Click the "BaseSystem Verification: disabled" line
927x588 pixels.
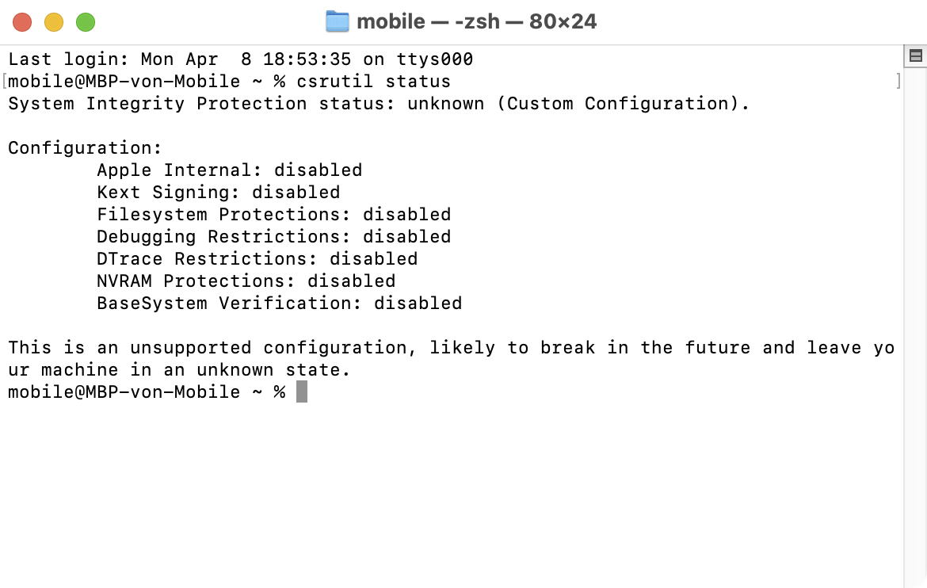279,304
